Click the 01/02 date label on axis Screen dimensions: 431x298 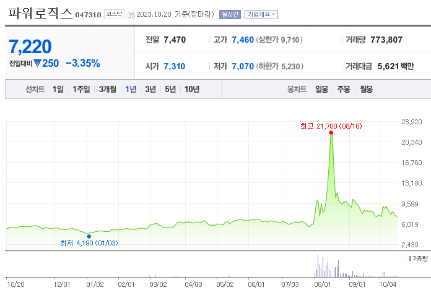coord(95,284)
